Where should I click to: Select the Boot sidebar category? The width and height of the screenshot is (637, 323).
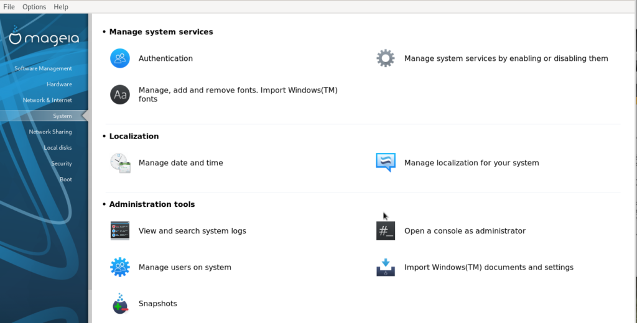tap(66, 180)
